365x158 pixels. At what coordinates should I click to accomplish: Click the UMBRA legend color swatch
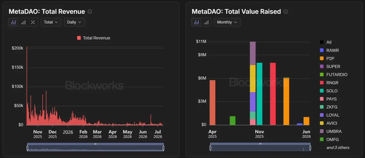click(x=322, y=132)
